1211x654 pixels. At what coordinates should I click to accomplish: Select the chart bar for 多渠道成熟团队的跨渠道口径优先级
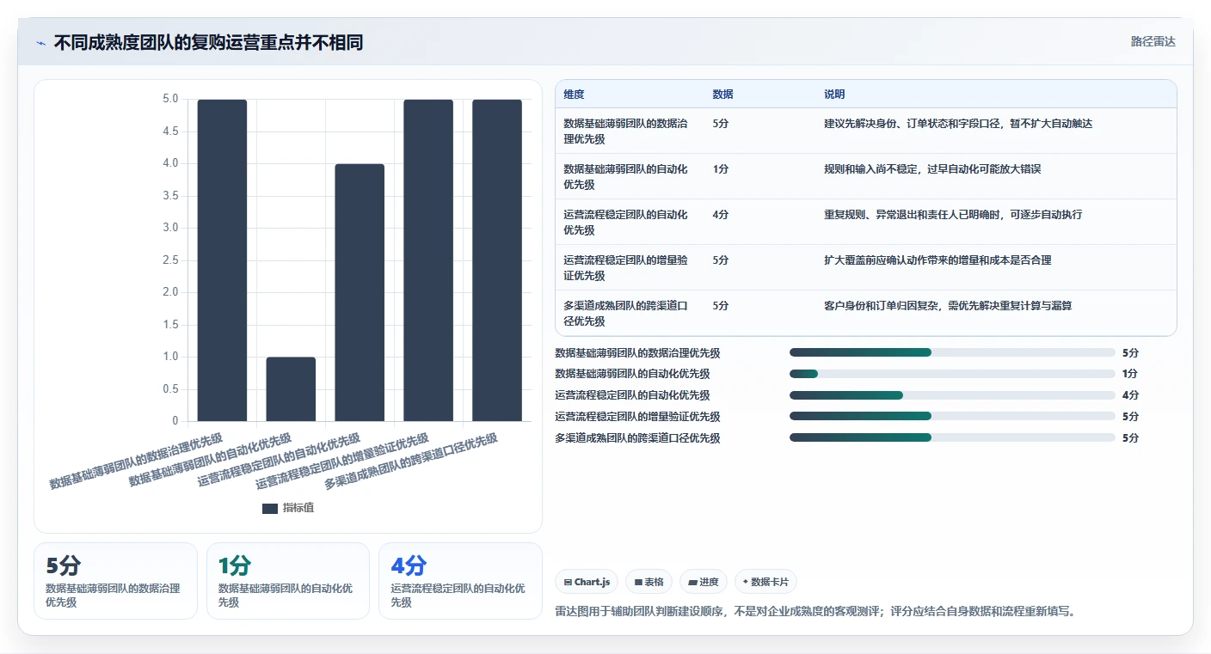coord(497,260)
